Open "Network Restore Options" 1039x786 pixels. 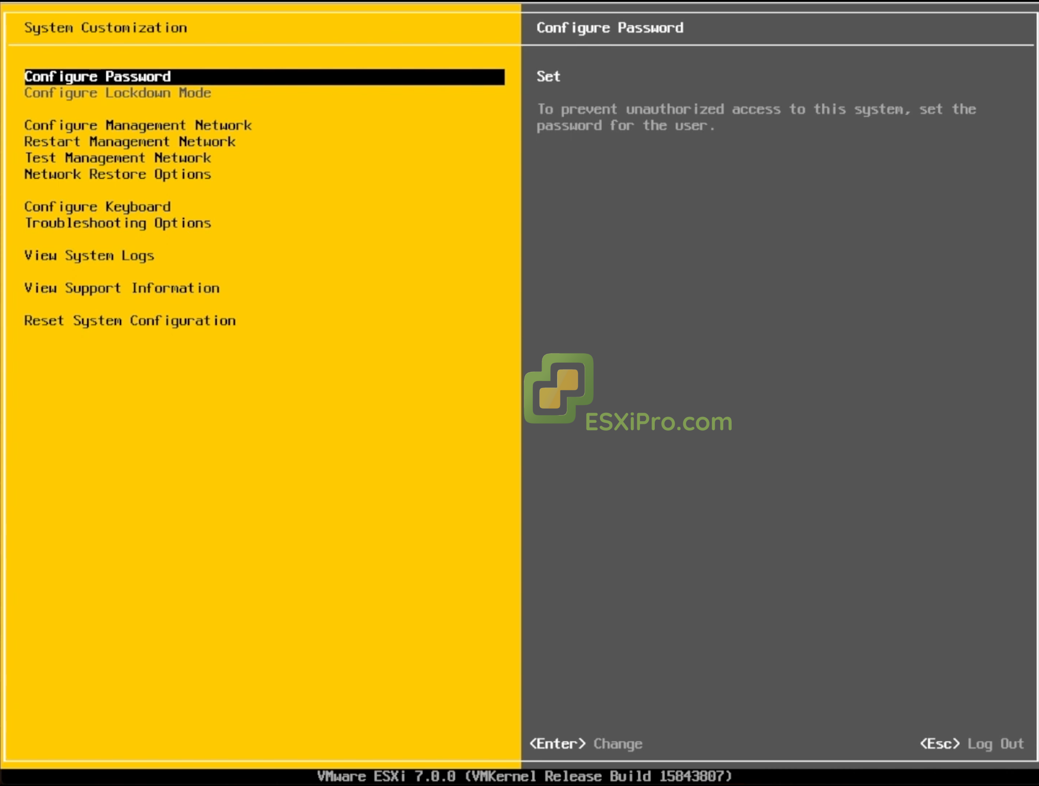coord(117,174)
